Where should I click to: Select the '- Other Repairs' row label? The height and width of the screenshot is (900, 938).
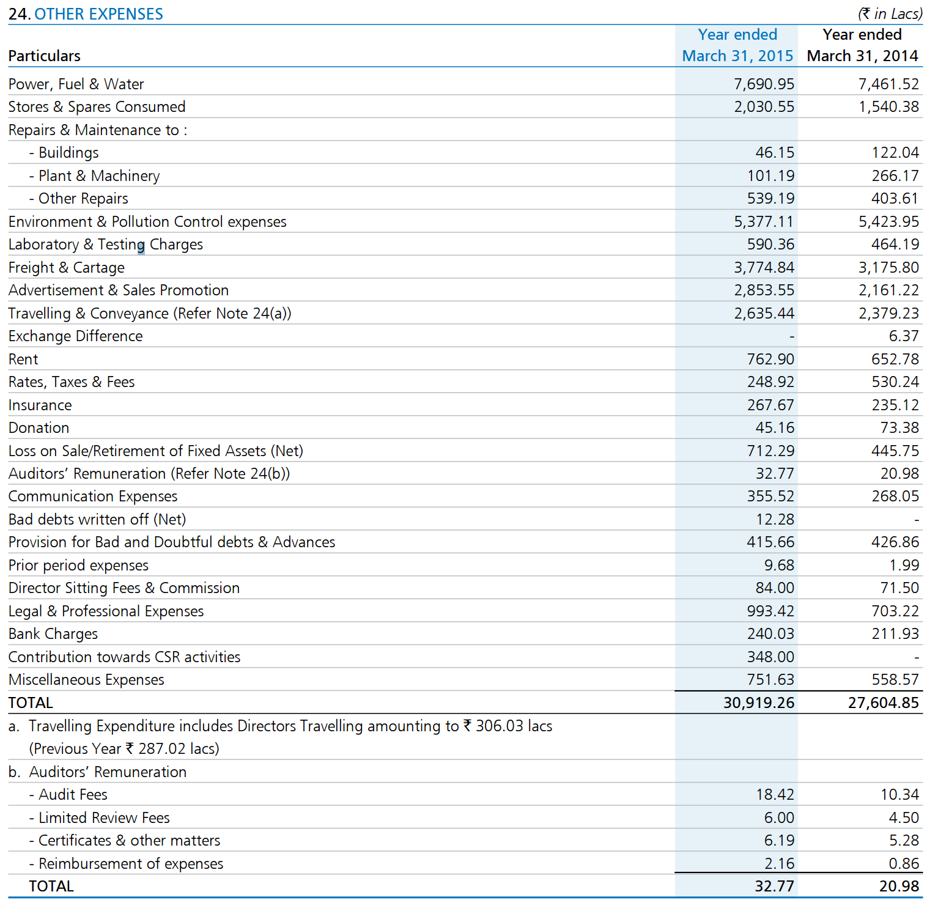click(x=78, y=198)
